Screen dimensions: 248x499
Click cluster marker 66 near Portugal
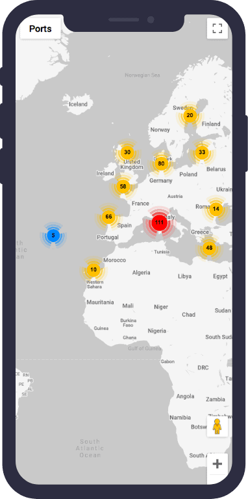click(108, 217)
